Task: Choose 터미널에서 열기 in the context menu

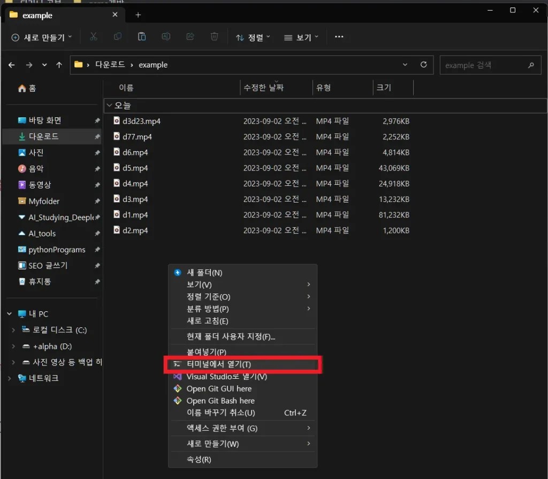Action: [220, 364]
